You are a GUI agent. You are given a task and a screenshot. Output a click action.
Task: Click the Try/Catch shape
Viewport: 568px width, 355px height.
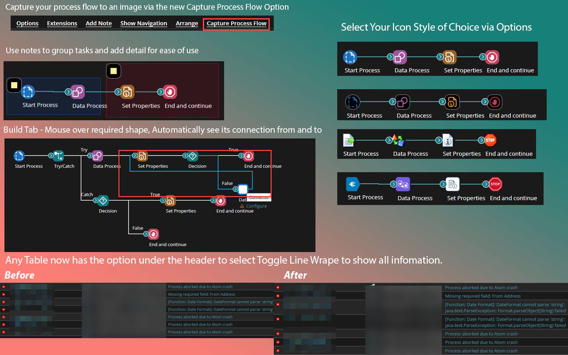[x=59, y=156]
